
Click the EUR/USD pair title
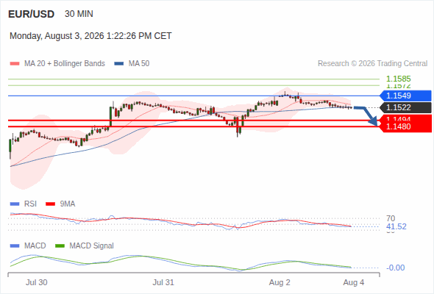point(32,14)
